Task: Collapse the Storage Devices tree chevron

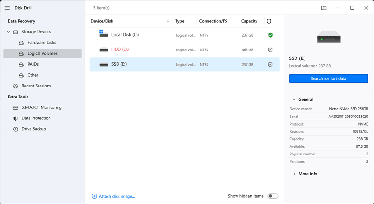Action: [x=9, y=32]
